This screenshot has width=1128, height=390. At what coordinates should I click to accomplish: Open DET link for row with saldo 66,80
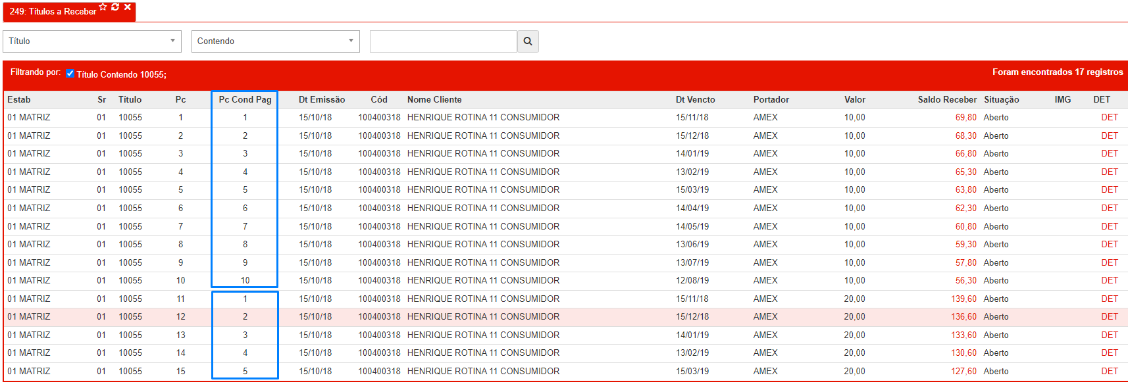click(x=1110, y=153)
